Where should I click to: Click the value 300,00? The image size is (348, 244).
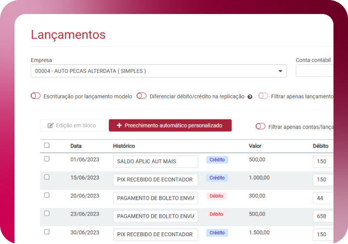tap(257, 196)
